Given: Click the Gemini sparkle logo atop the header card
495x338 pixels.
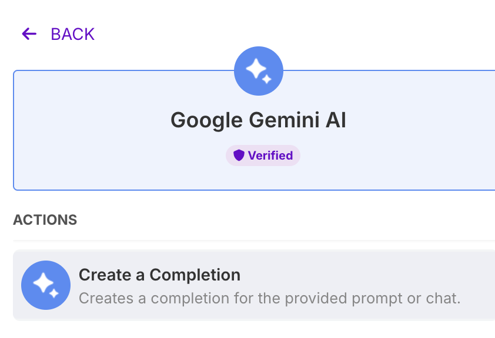Looking at the screenshot, I should [x=259, y=71].
